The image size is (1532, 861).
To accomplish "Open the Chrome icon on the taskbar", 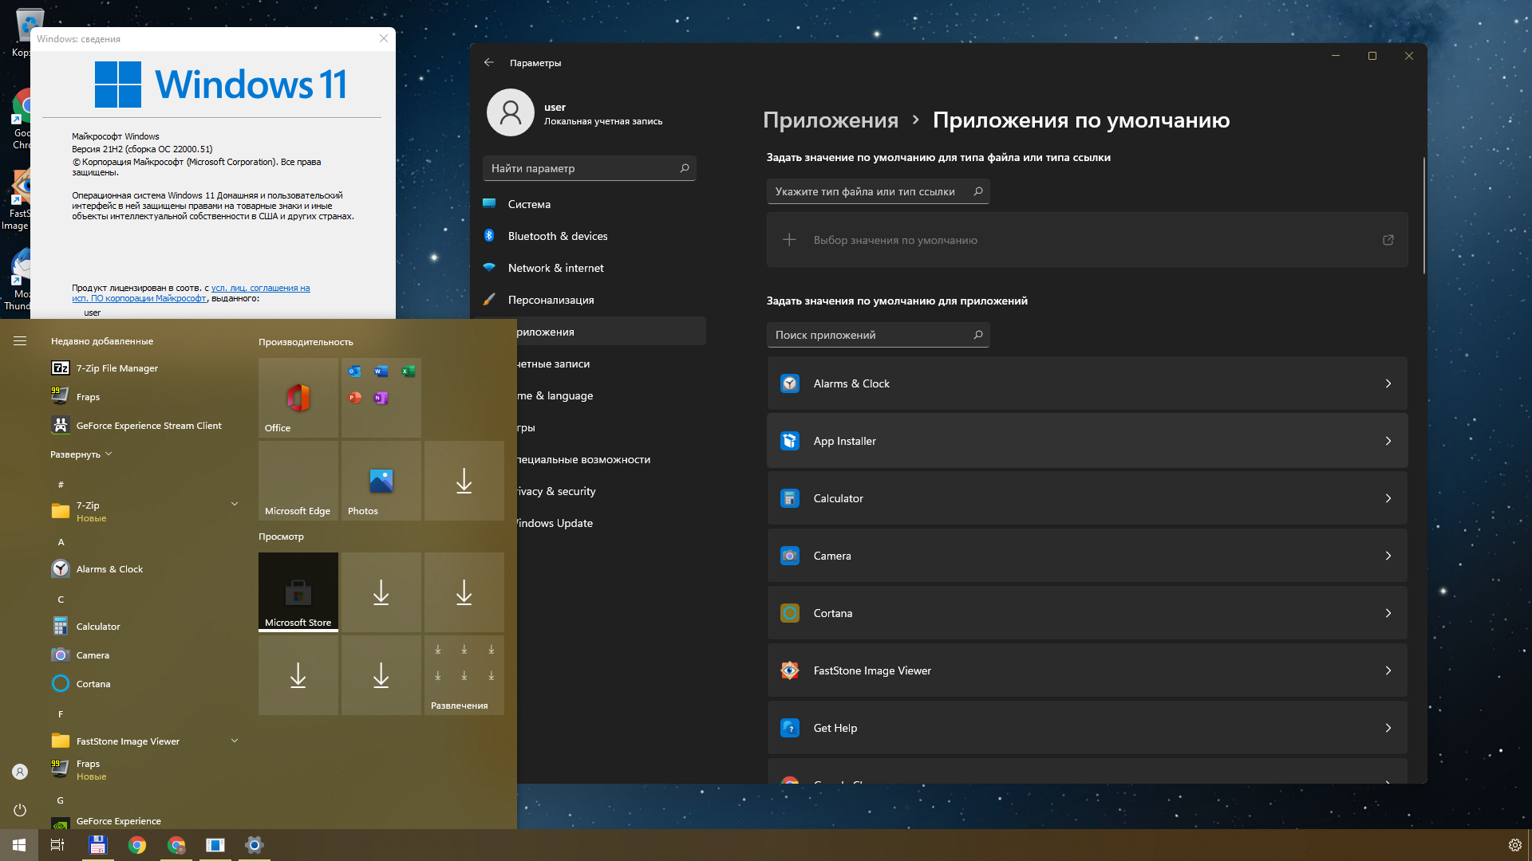I will (x=137, y=845).
